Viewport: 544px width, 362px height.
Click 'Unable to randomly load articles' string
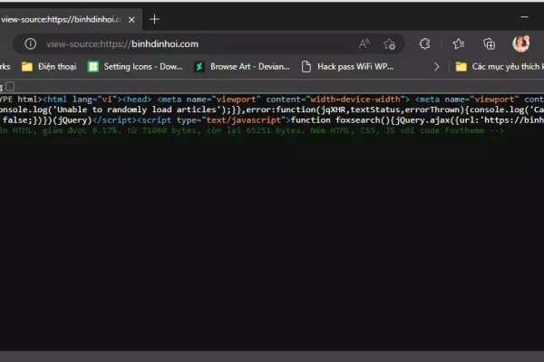pos(137,110)
